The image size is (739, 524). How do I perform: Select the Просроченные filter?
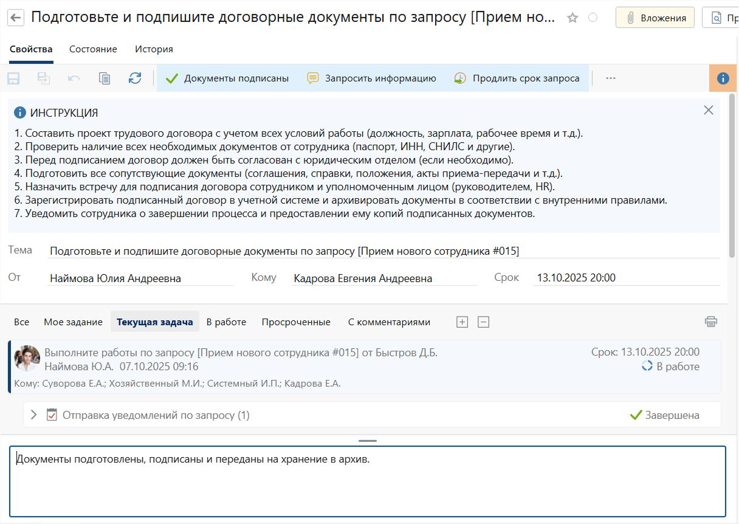(296, 322)
